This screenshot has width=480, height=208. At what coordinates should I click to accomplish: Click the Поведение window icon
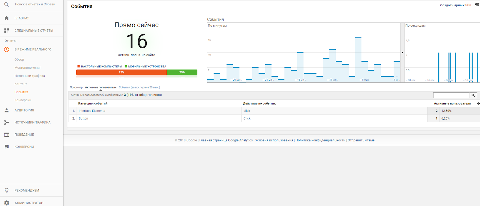pos(7,135)
